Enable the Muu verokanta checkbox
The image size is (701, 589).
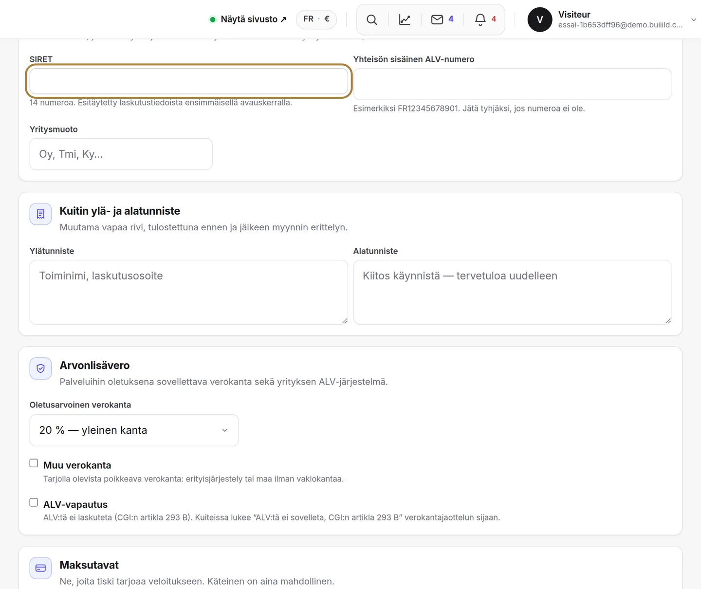click(34, 463)
